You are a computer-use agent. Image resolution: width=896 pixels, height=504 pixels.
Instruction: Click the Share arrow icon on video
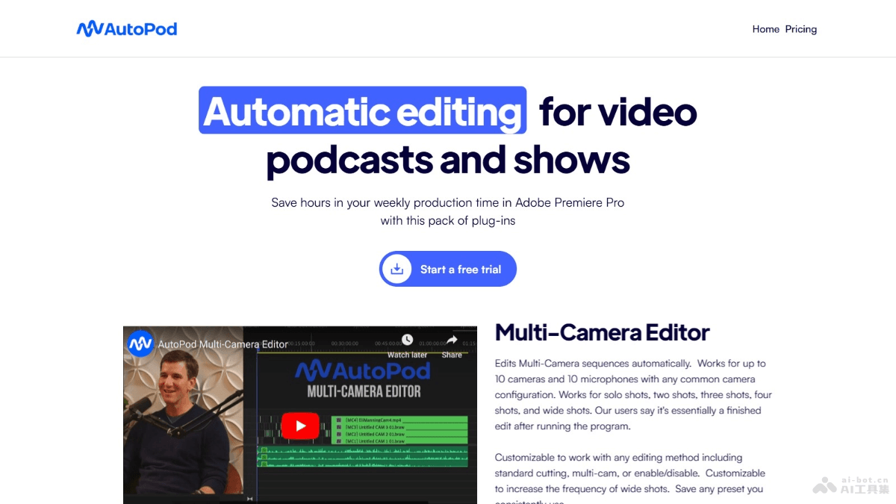pyautogui.click(x=452, y=340)
